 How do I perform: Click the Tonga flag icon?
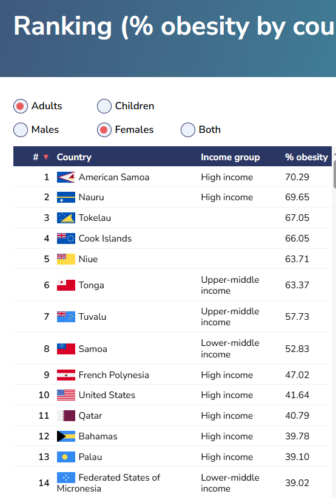[66, 285]
